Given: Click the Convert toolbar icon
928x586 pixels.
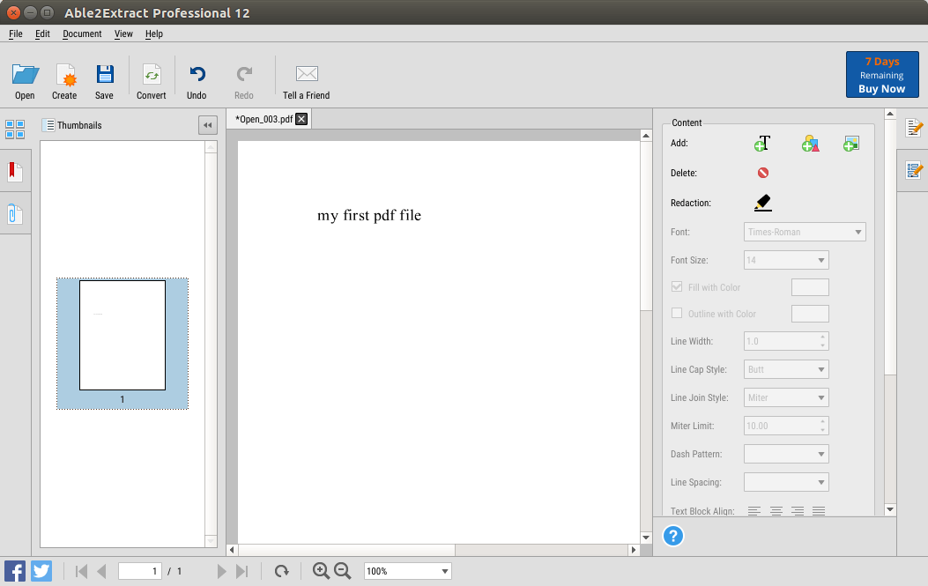Looking at the screenshot, I should click(152, 81).
